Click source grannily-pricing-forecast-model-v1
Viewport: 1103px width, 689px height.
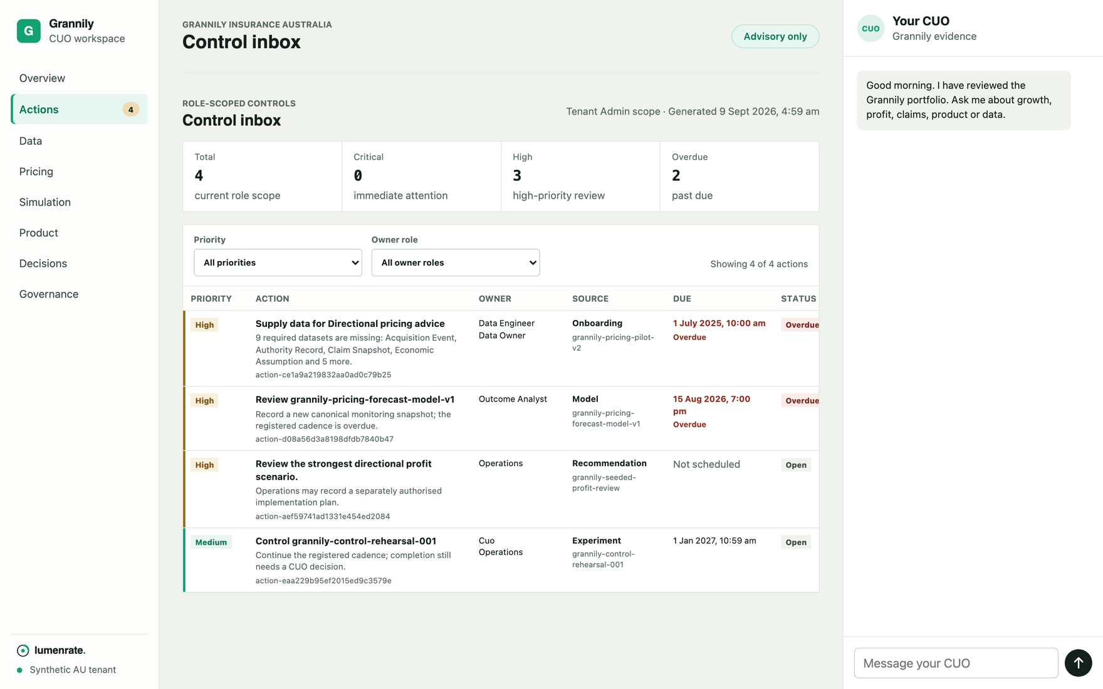pyautogui.click(x=606, y=418)
